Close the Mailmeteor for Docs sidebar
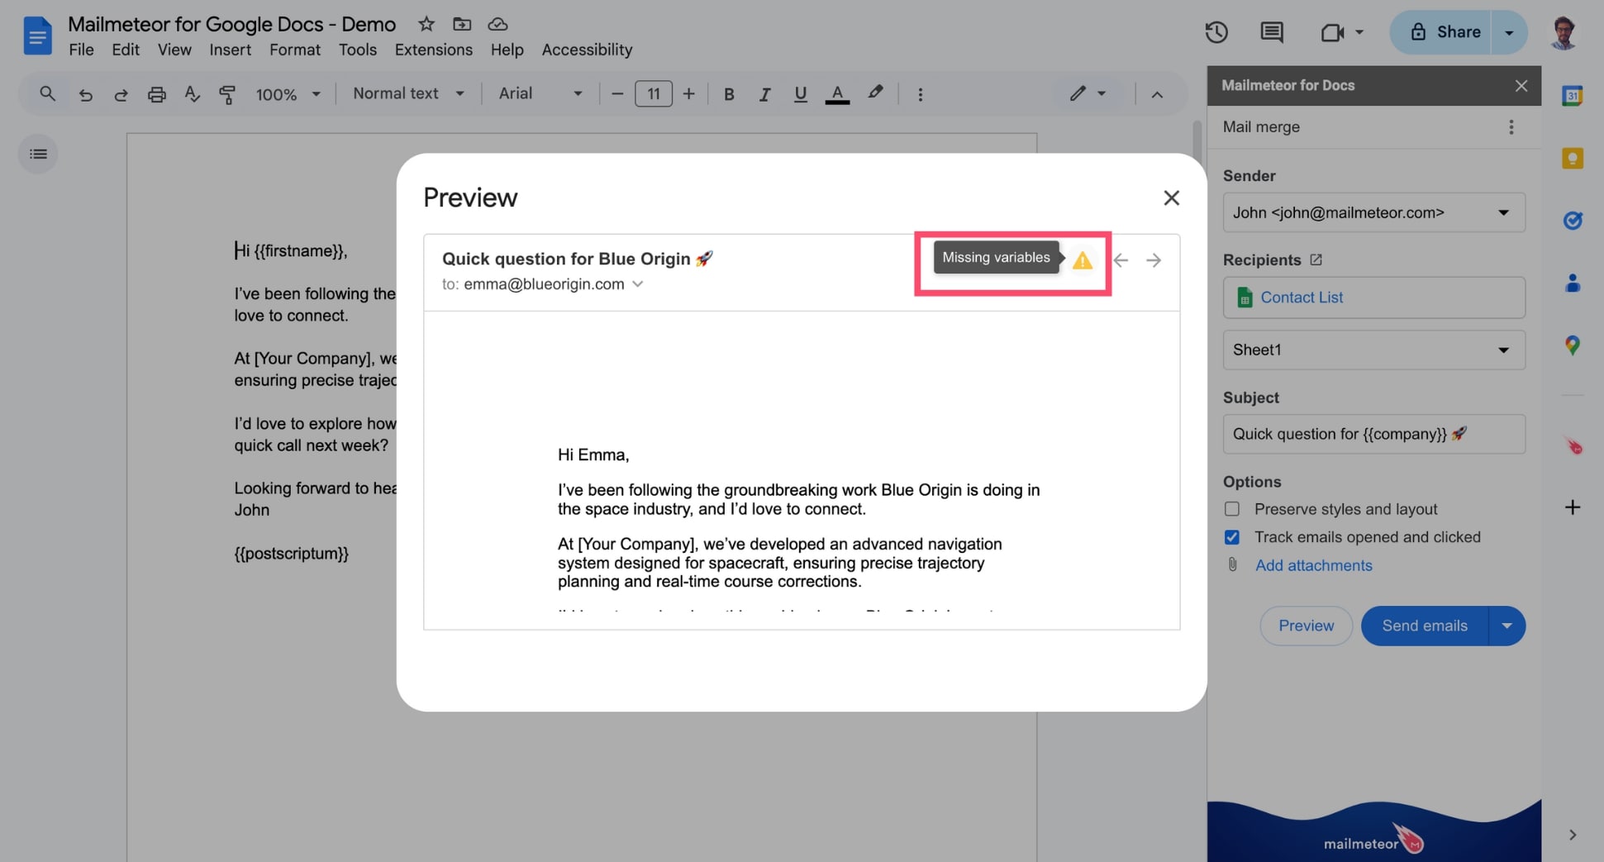 (1521, 86)
